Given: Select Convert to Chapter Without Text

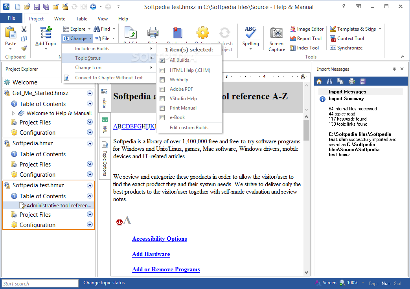Looking at the screenshot, I should (x=109, y=78).
